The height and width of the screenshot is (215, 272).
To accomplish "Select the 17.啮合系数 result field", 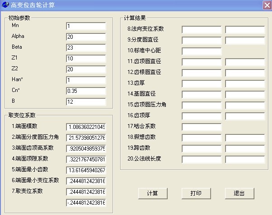I will (x=202, y=127).
